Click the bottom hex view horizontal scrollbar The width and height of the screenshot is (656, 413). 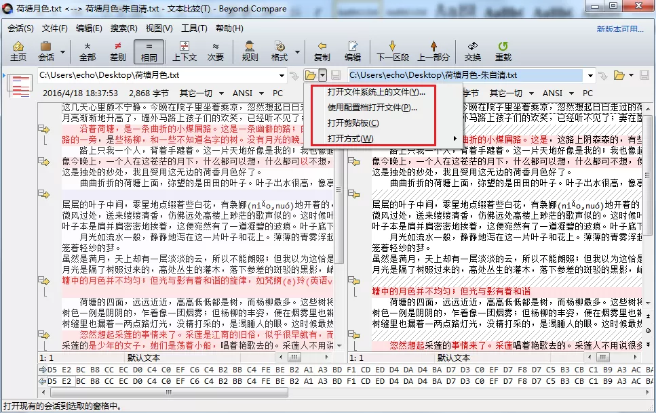(x=169, y=392)
